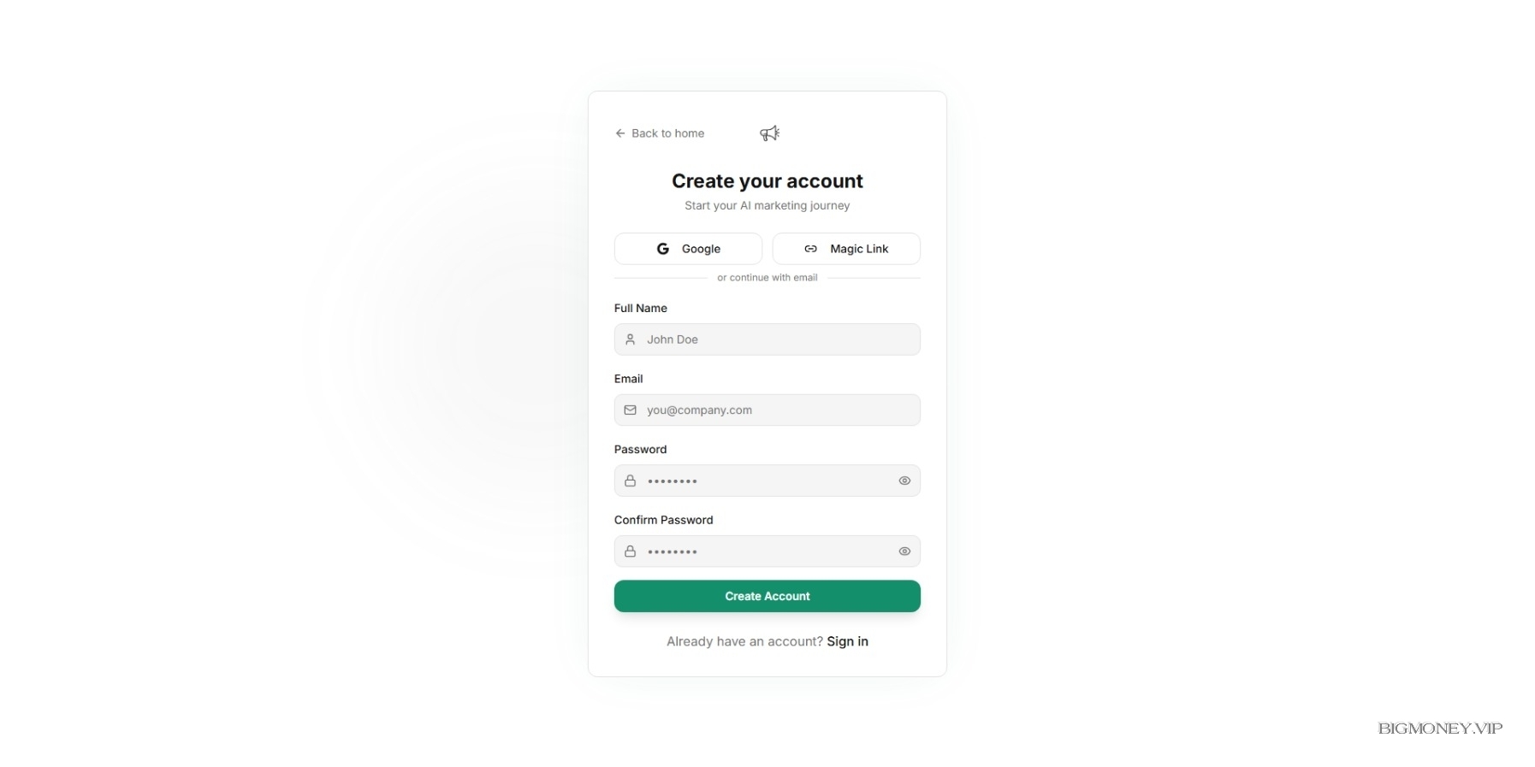1535x767 pixels.
Task: Reveal the Confirm Password characters
Action: 904,552
